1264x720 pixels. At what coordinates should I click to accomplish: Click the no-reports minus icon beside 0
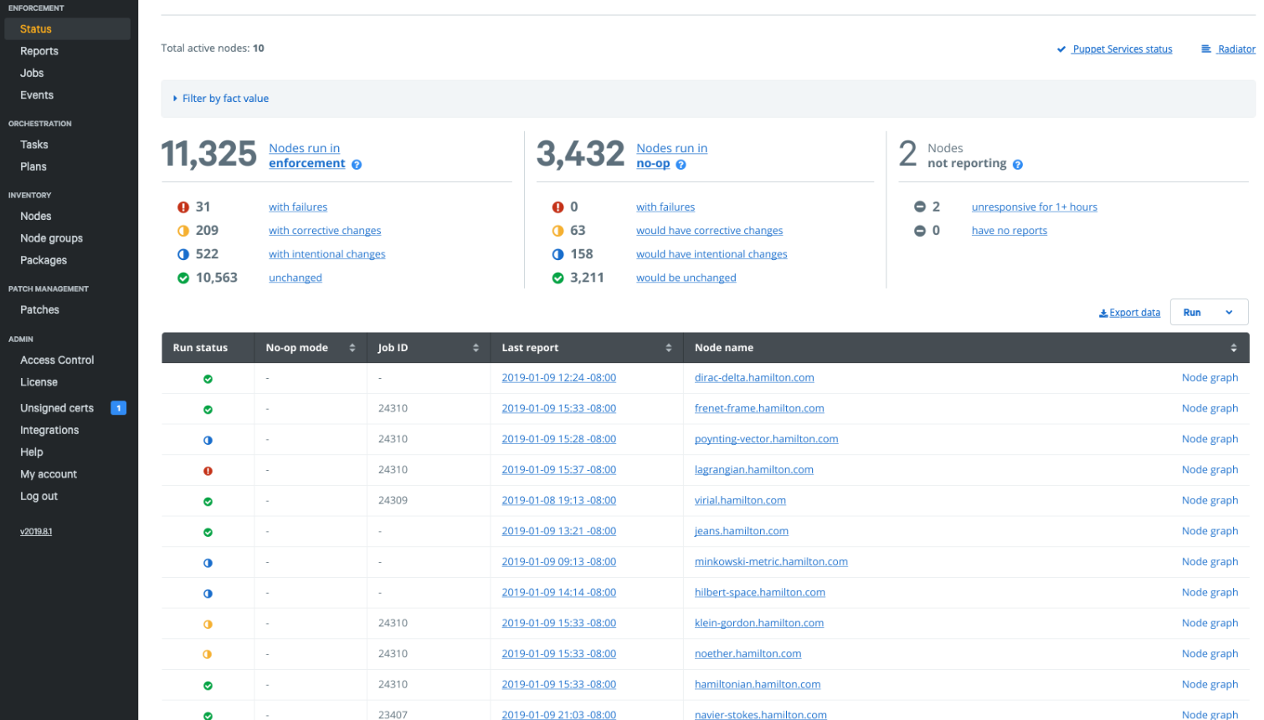[920, 231]
